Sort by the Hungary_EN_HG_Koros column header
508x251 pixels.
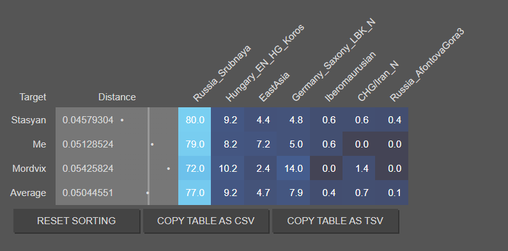[x=265, y=63]
